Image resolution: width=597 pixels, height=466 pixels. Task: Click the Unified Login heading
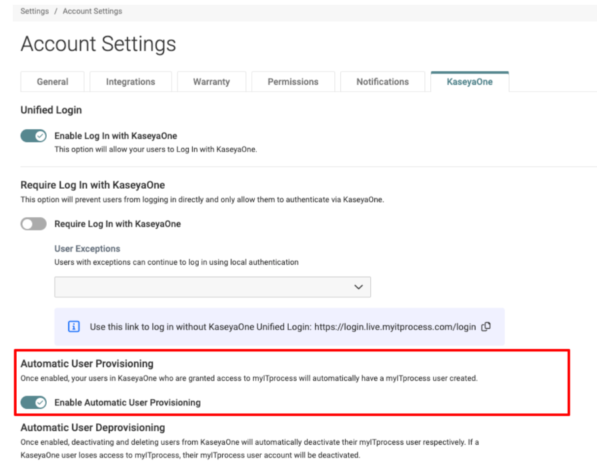click(51, 110)
